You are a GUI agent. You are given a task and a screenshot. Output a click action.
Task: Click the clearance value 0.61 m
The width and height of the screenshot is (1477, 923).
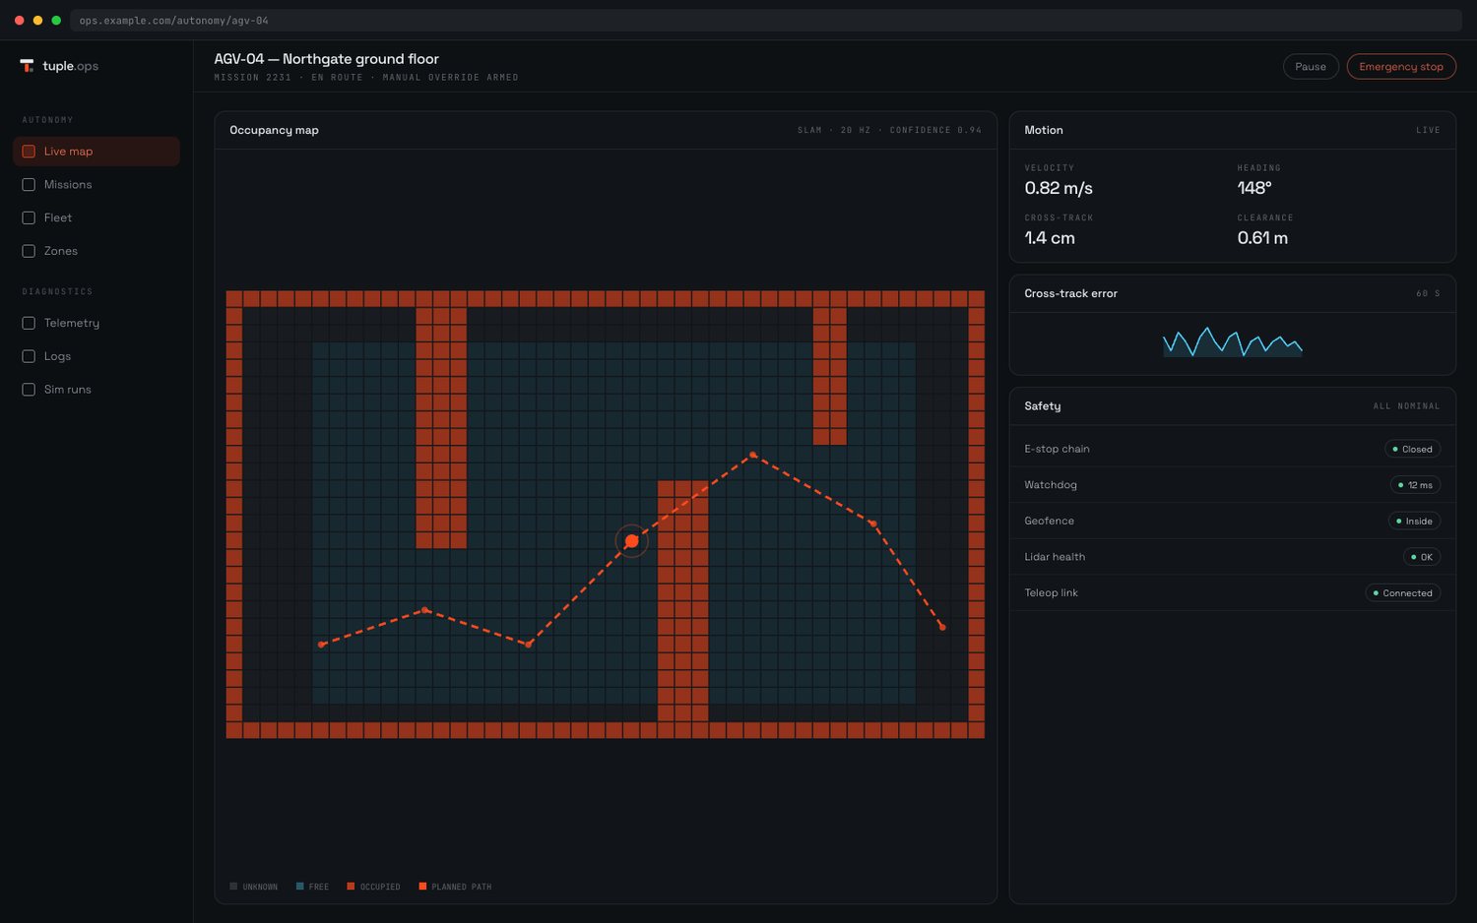pyautogui.click(x=1262, y=238)
